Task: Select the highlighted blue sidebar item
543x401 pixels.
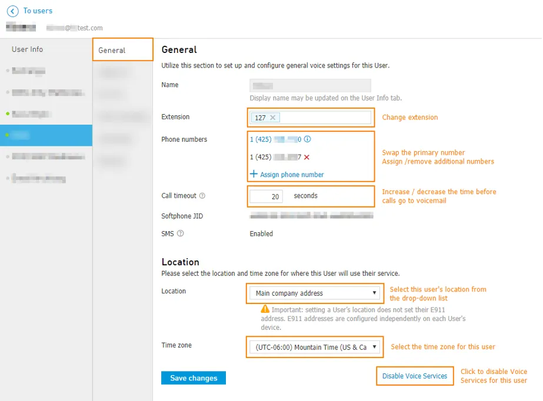Action: point(46,135)
